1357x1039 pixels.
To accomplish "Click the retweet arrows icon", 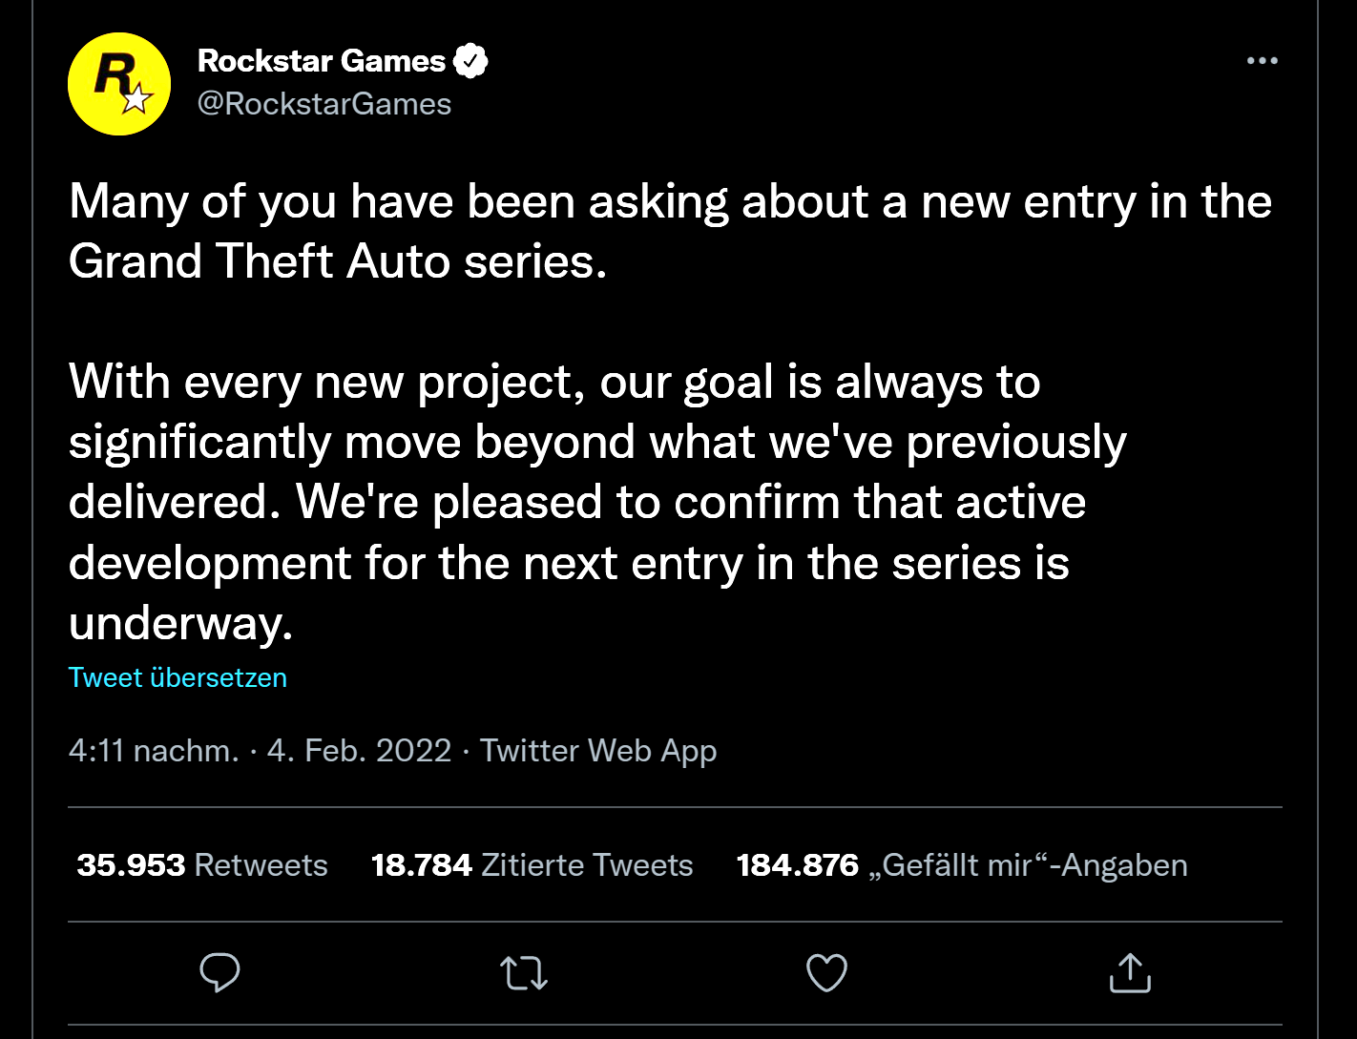I will 524,972.
